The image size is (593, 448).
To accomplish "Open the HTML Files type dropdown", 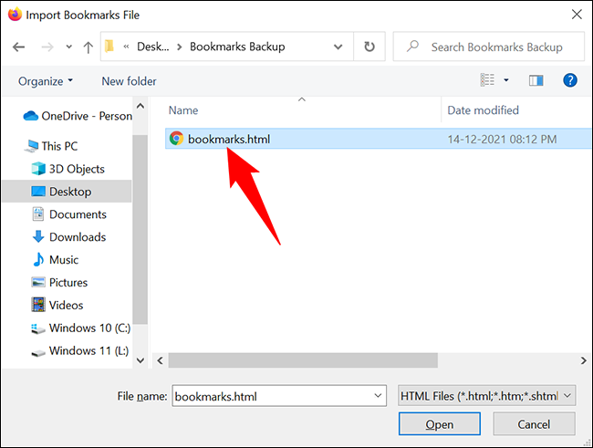I will (486, 395).
